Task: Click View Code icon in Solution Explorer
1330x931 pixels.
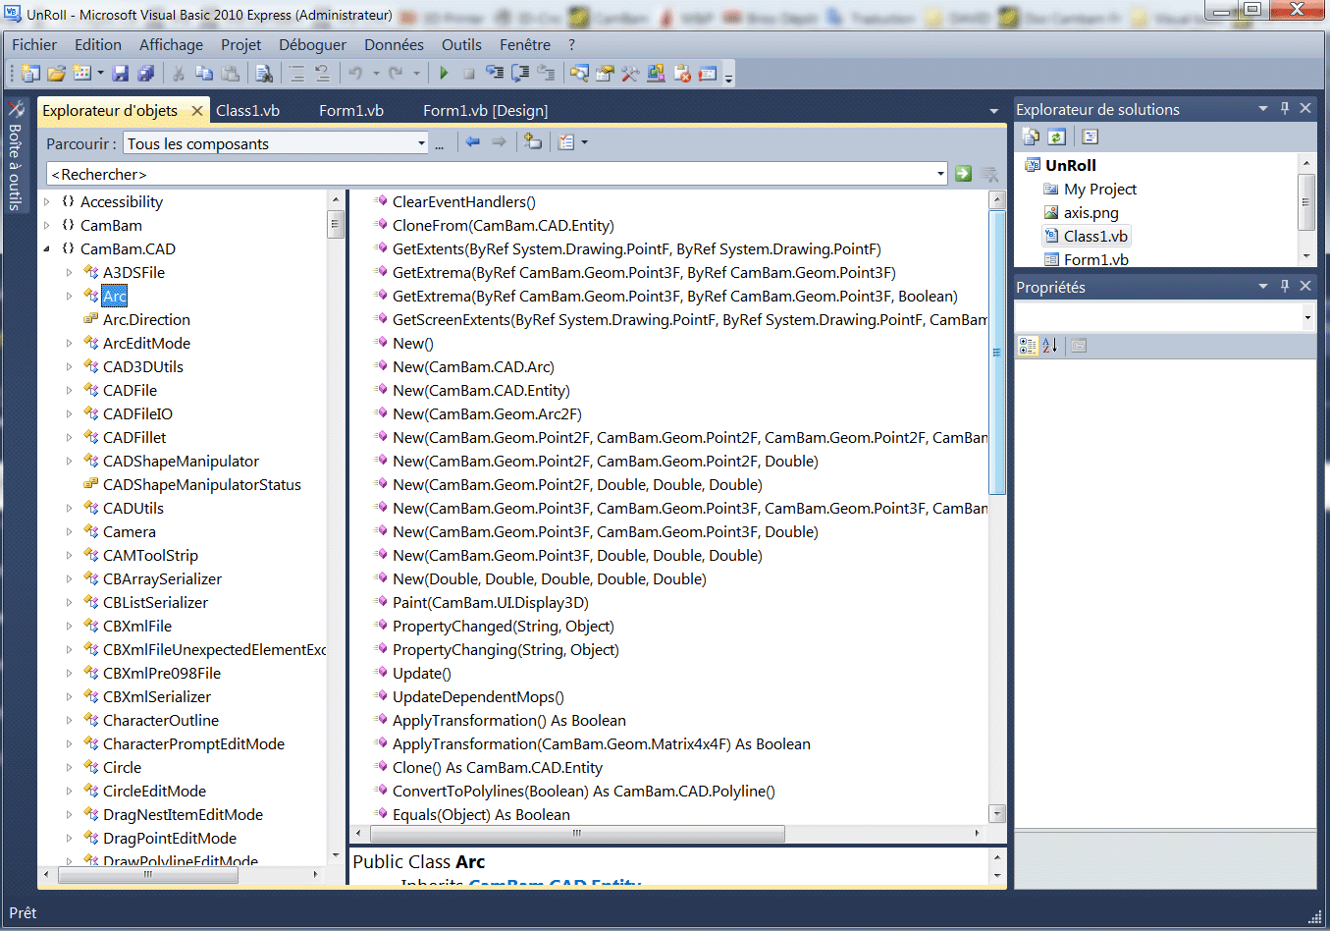Action: pos(1090,137)
